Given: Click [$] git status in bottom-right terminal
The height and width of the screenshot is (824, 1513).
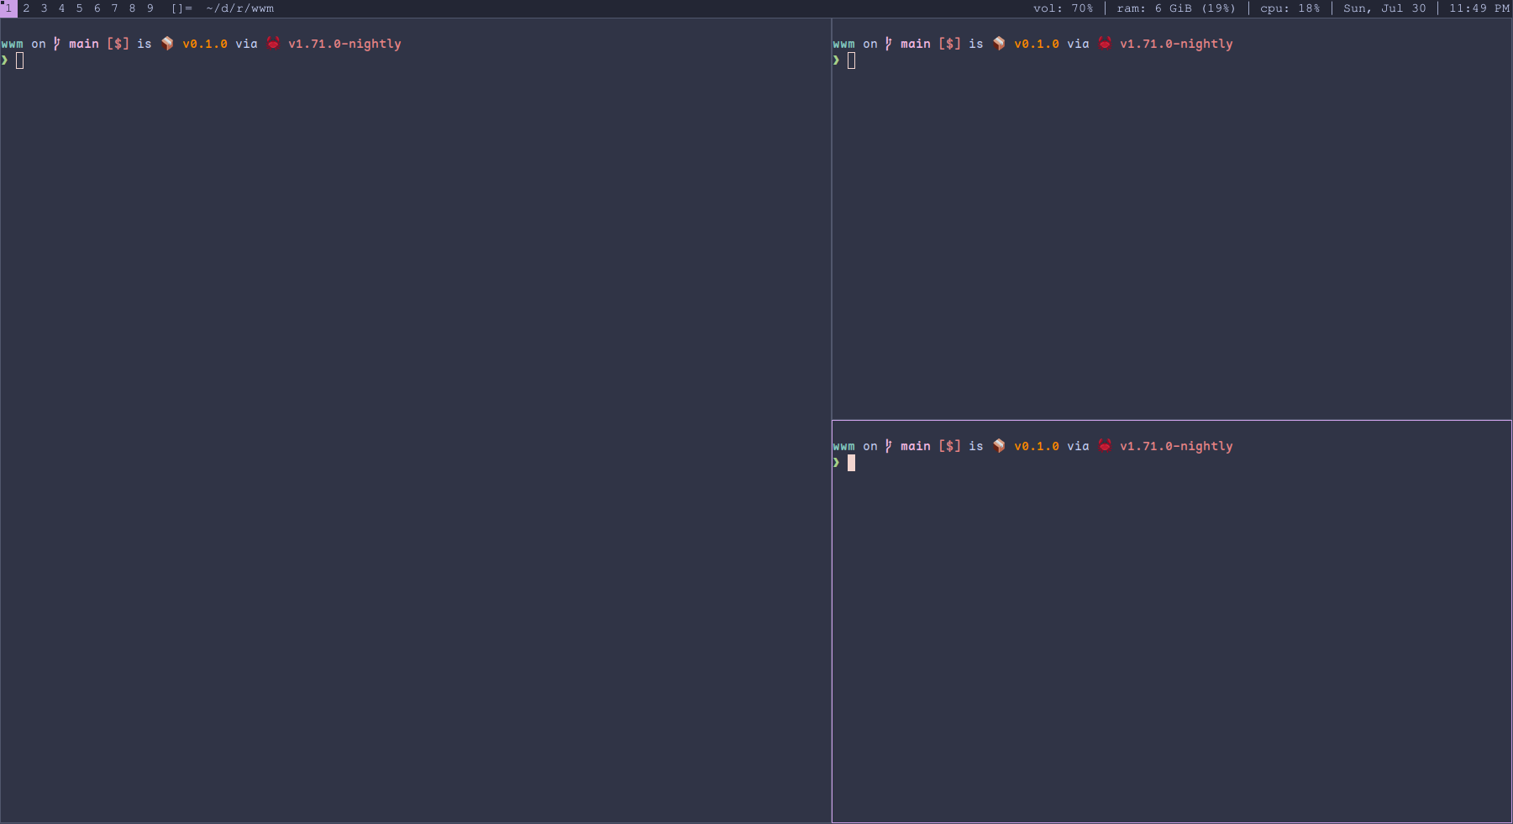Looking at the screenshot, I should click(x=949, y=446).
